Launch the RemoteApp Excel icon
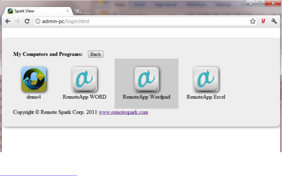This screenshot has width=282, height=176. [x=206, y=79]
